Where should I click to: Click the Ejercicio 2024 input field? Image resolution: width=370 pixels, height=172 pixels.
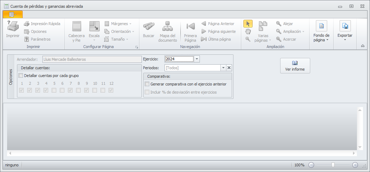point(179,59)
